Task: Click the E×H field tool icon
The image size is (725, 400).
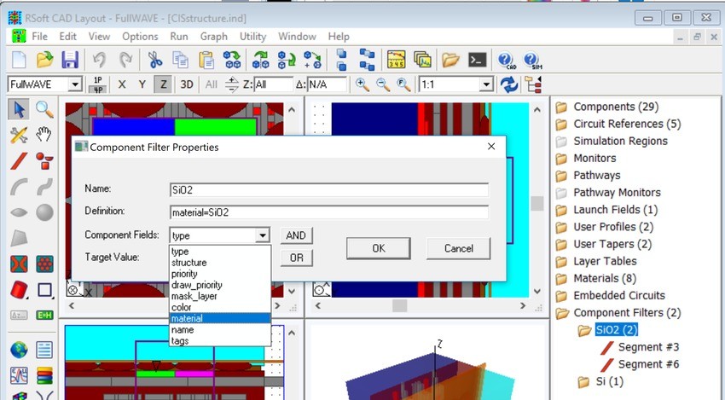Action: [44, 316]
